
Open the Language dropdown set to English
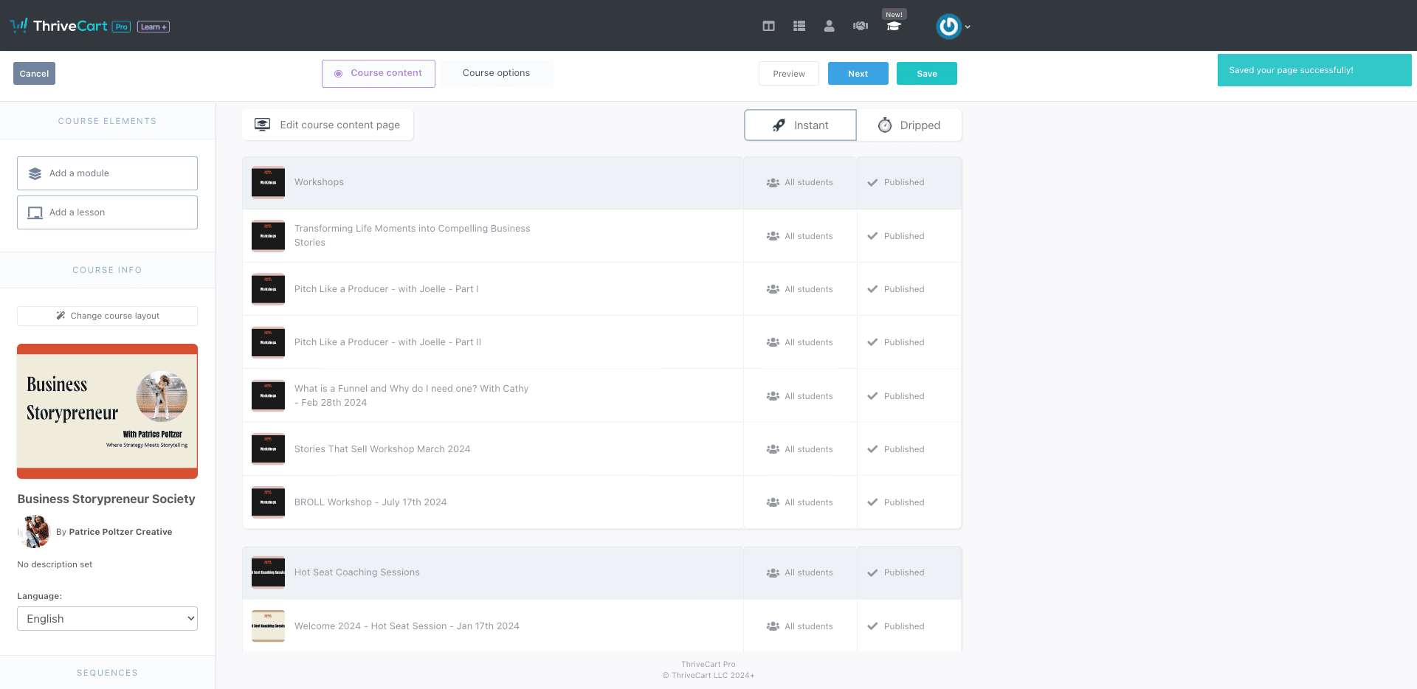pyautogui.click(x=107, y=619)
